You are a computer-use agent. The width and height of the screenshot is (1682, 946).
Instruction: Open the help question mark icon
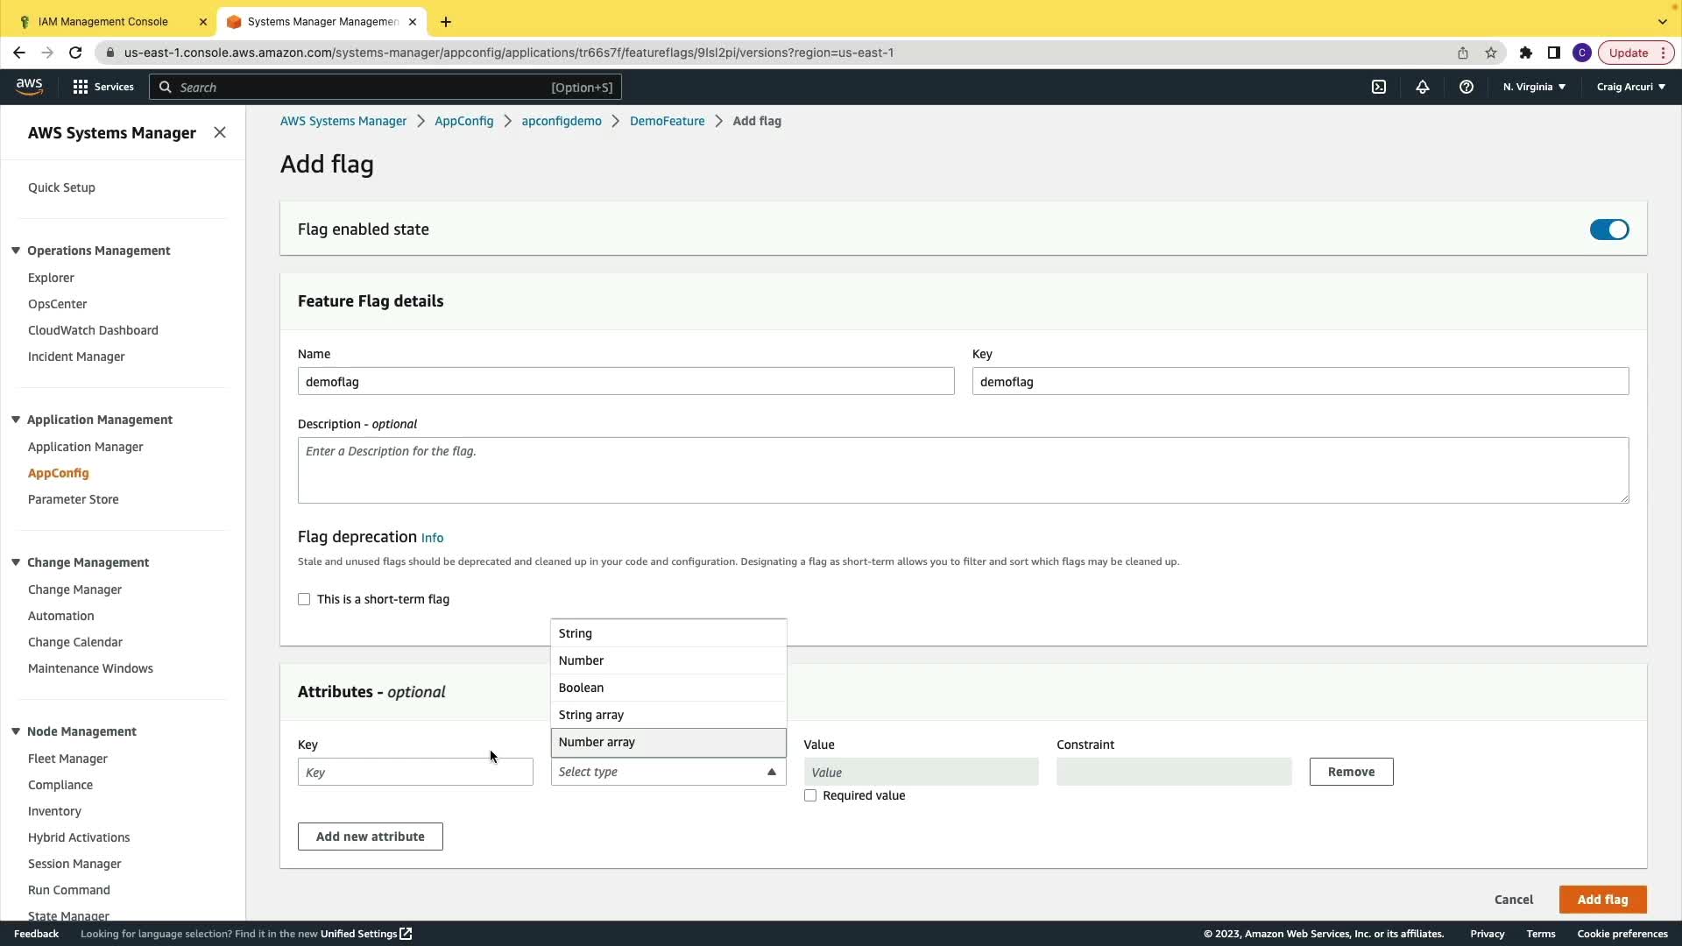point(1466,87)
